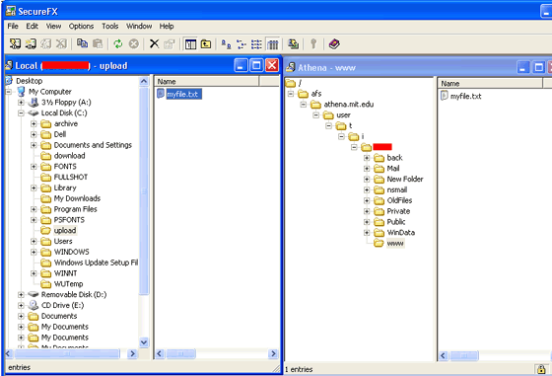
Task: Open the File menu
Action: 13,26
